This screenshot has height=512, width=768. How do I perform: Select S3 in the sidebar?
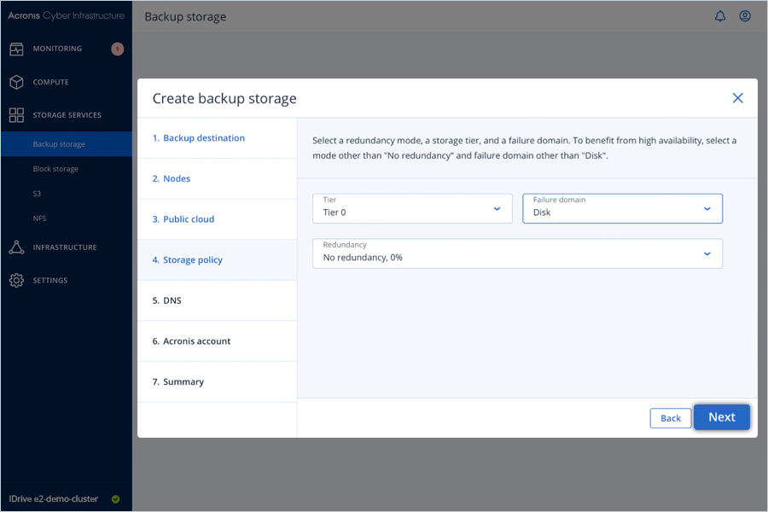tap(38, 194)
